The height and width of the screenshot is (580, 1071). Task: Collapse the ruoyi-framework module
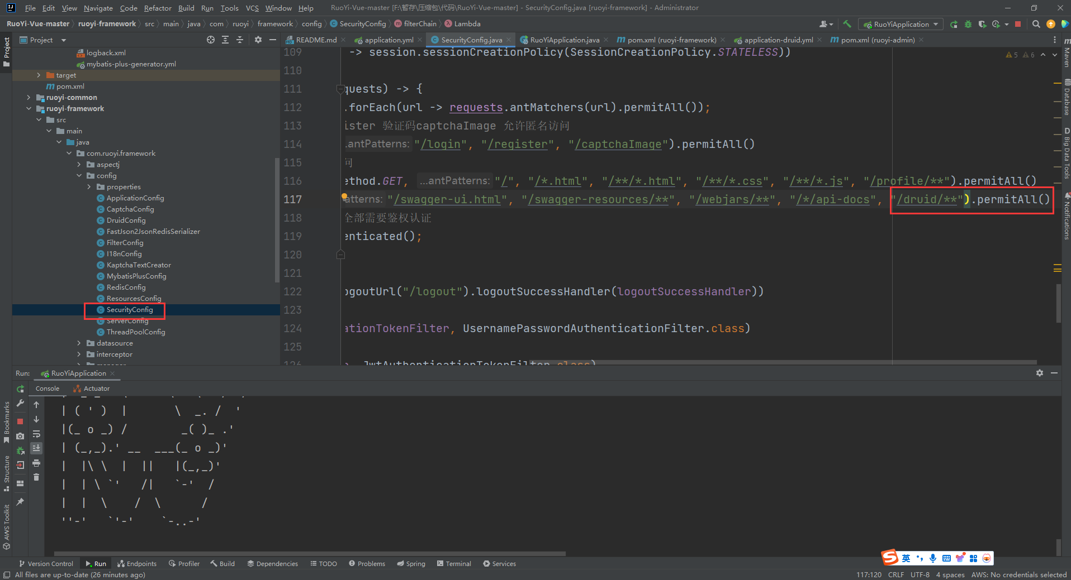point(29,109)
